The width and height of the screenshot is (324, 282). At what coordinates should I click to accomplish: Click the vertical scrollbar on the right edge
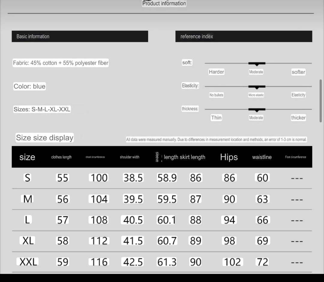click(321, 100)
